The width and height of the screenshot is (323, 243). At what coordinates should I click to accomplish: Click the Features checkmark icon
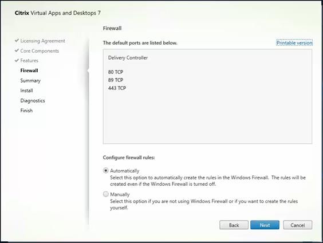(17, 60)
